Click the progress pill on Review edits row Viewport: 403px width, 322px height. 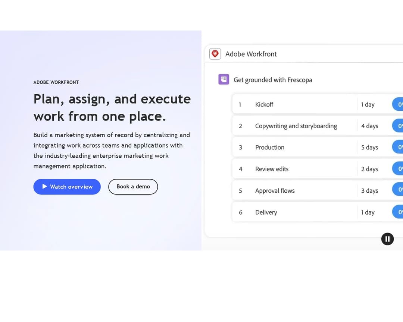tap(398, 168)
